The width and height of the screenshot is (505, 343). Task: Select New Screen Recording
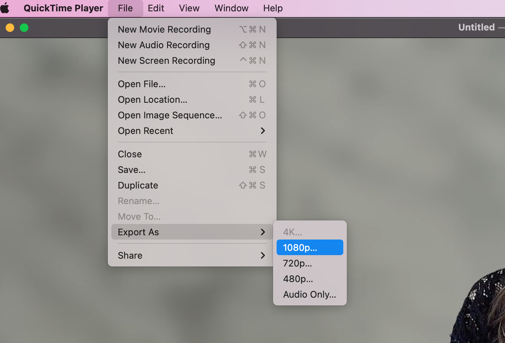point(166,61)
